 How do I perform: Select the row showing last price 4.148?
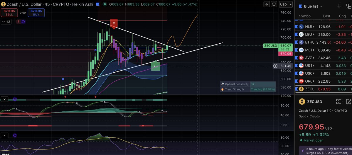tap(323, 66)
